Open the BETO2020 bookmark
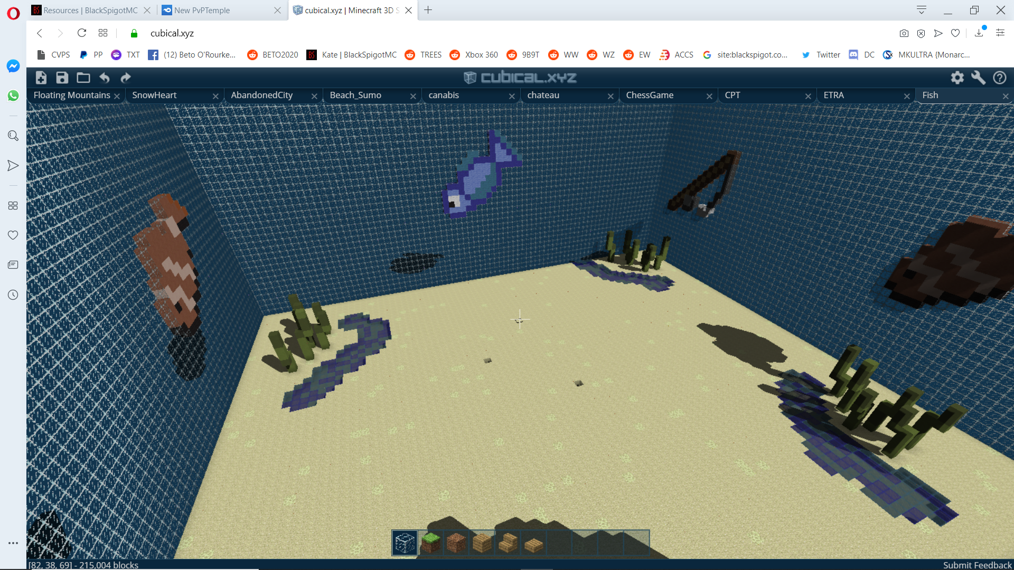Screen dimensions: 1014x570 (x=273, y=55)
